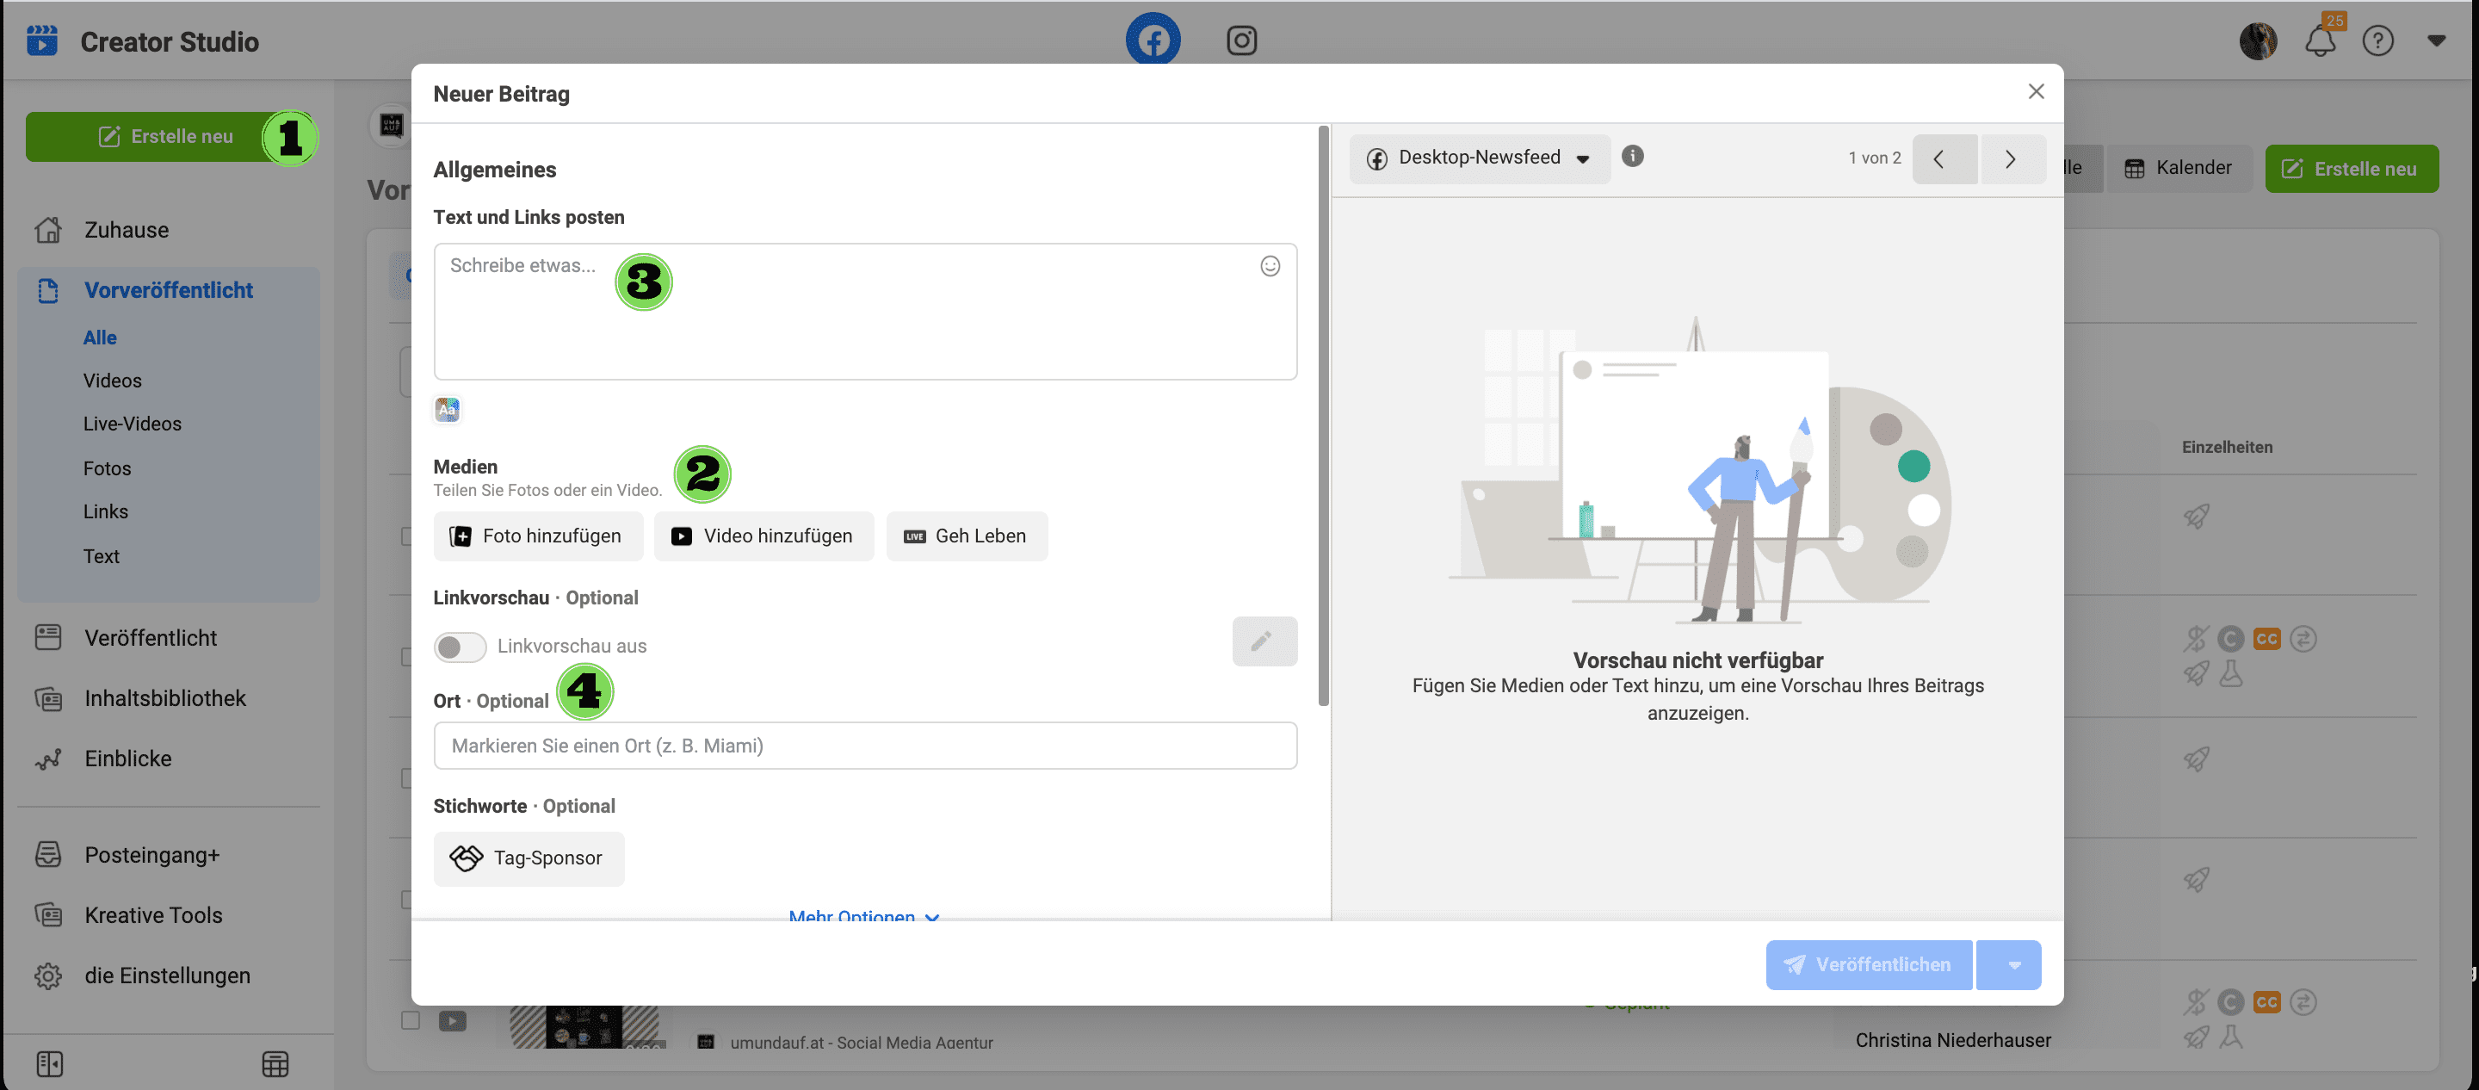Image resolution: width=2479 pixels, height=1090 pixels.
Task: Click the umundauf.at - Social Media Agentur text
Action: tap(862, 1043)
